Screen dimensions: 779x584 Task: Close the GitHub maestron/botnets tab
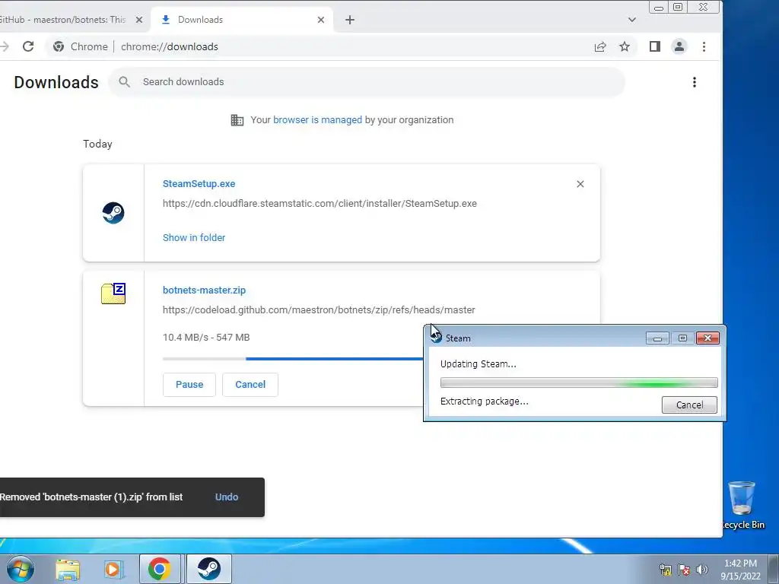[x=139, y=20]
